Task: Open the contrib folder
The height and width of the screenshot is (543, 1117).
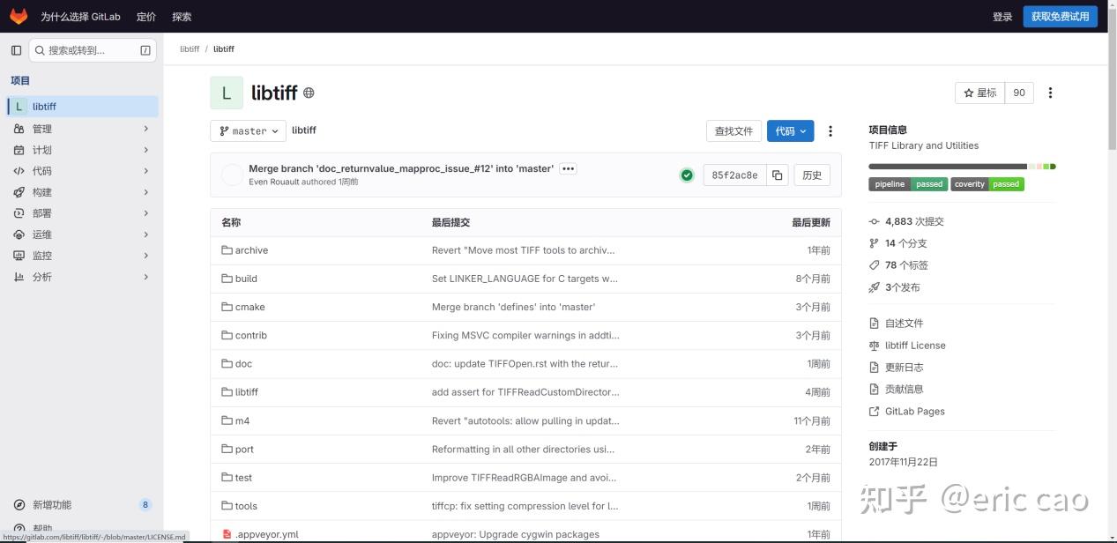Action: (x=251, y=336)
